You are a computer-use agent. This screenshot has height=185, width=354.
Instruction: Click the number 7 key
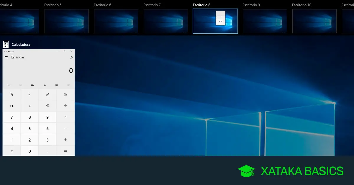click(x=12, y=117)
